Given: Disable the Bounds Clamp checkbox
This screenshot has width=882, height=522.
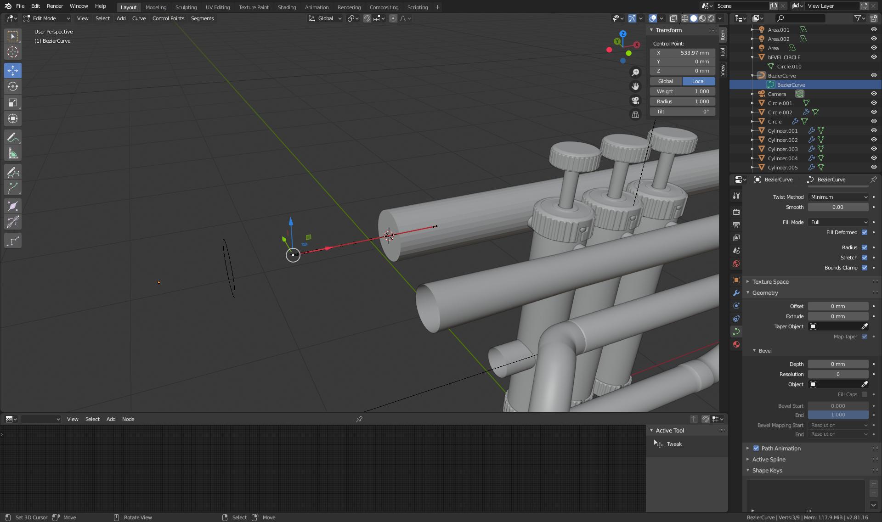Looking at the screenshot, I should point(865,268).
